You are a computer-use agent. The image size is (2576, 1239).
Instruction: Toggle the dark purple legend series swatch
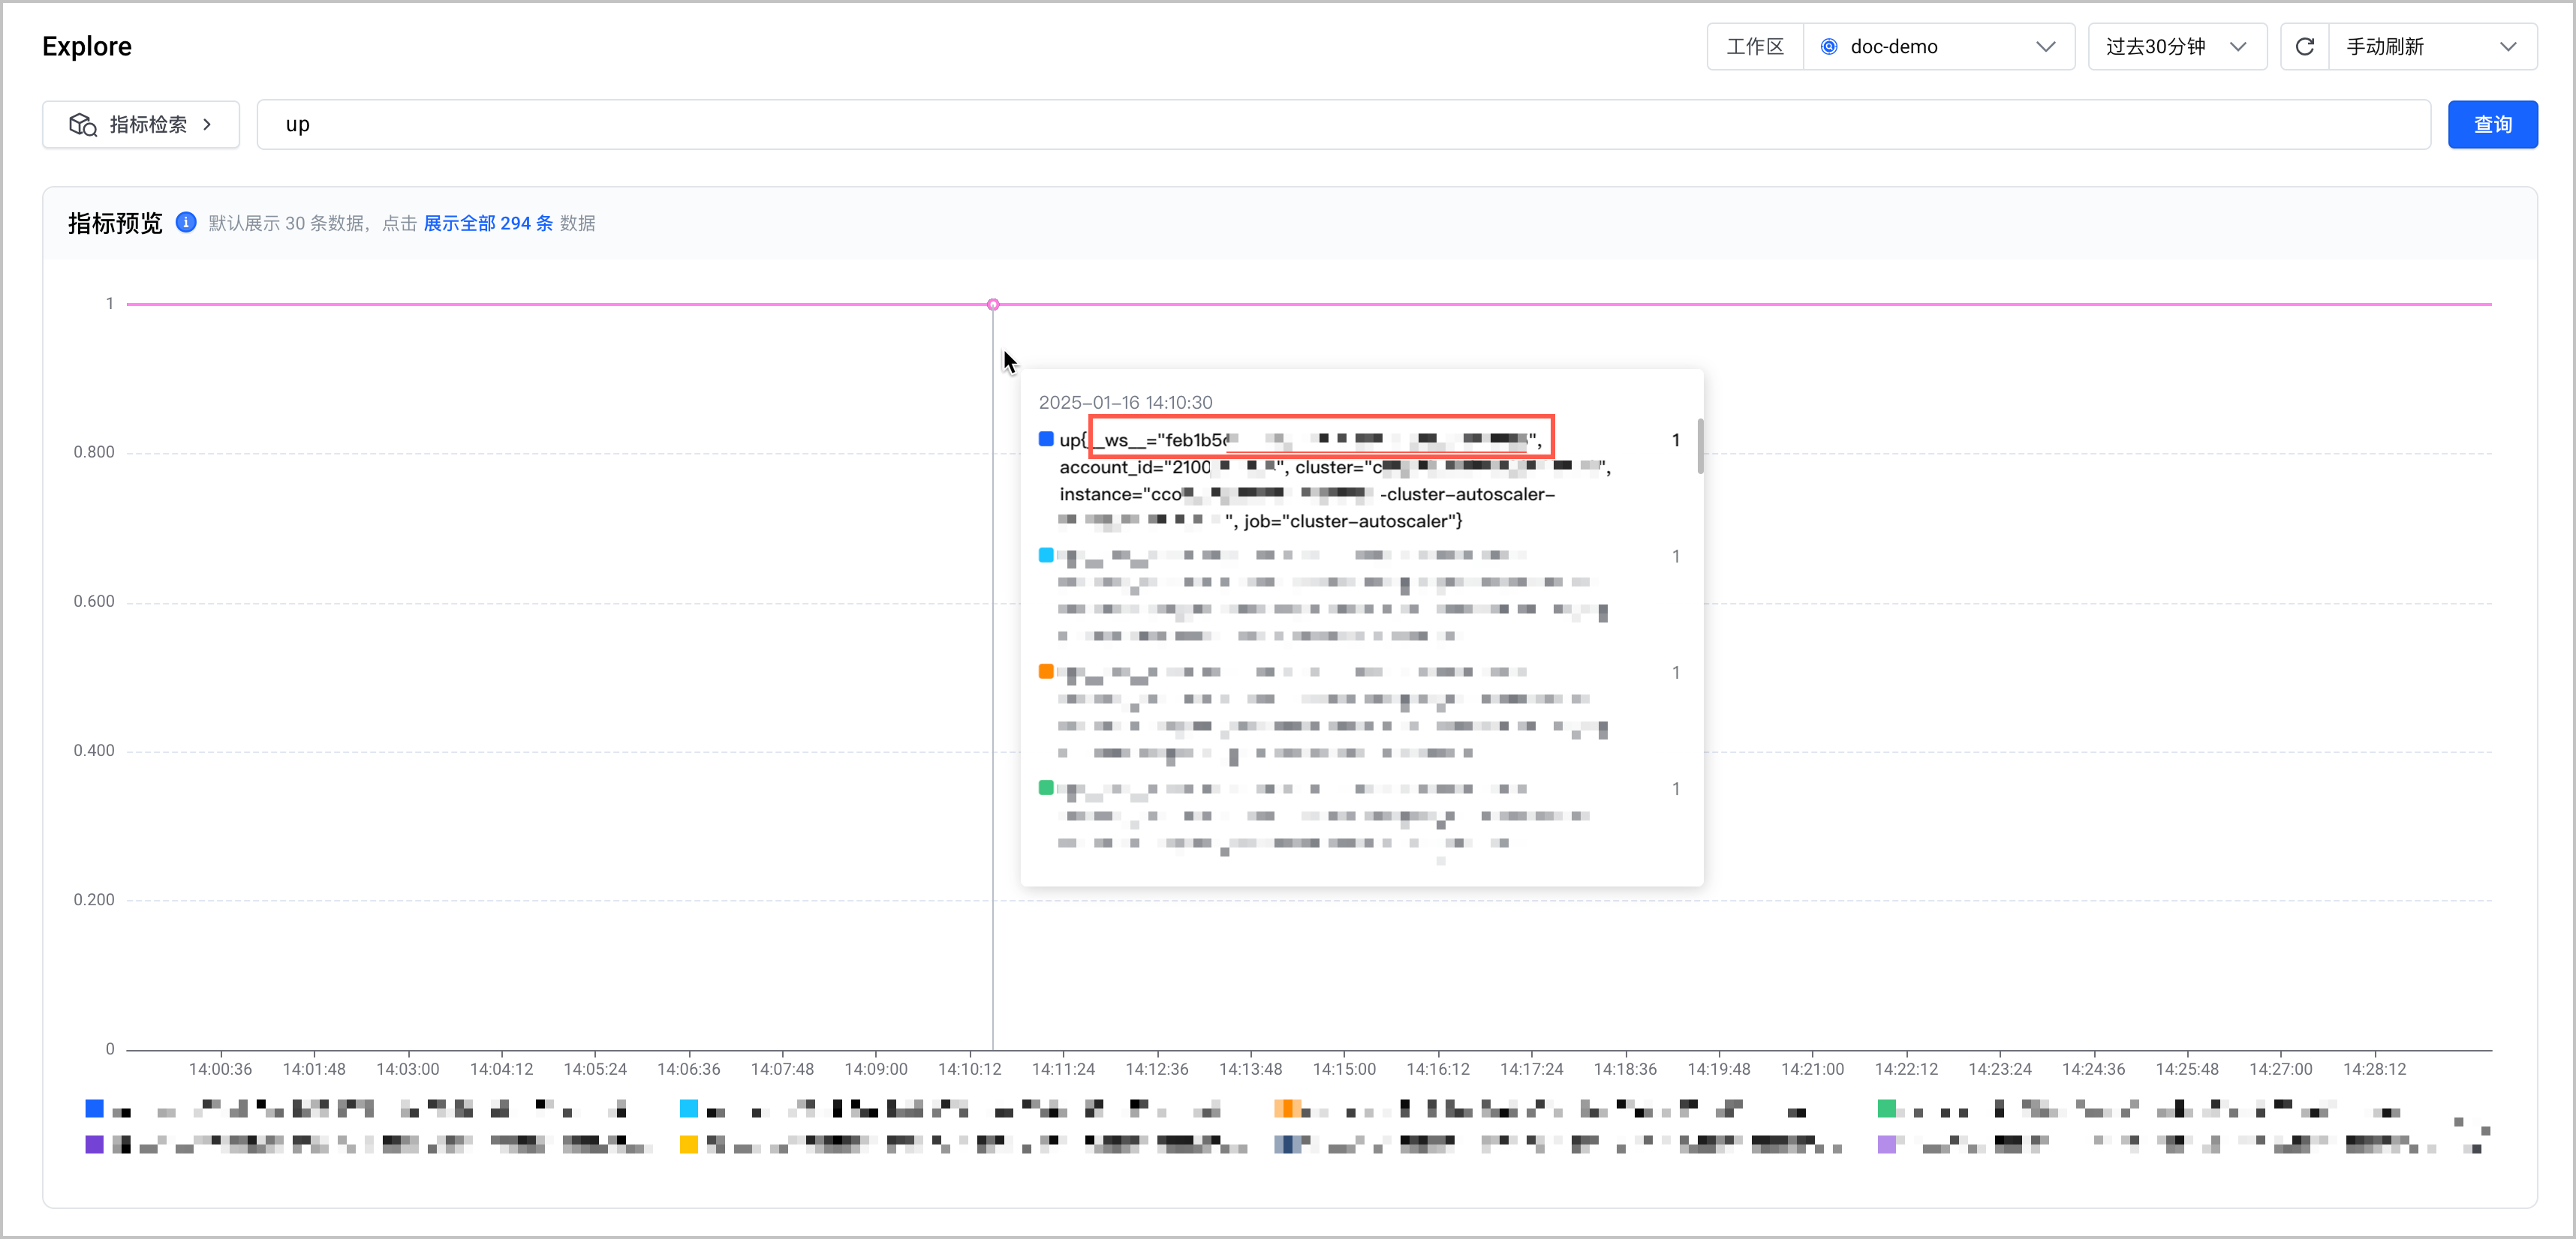point(95,1144)
